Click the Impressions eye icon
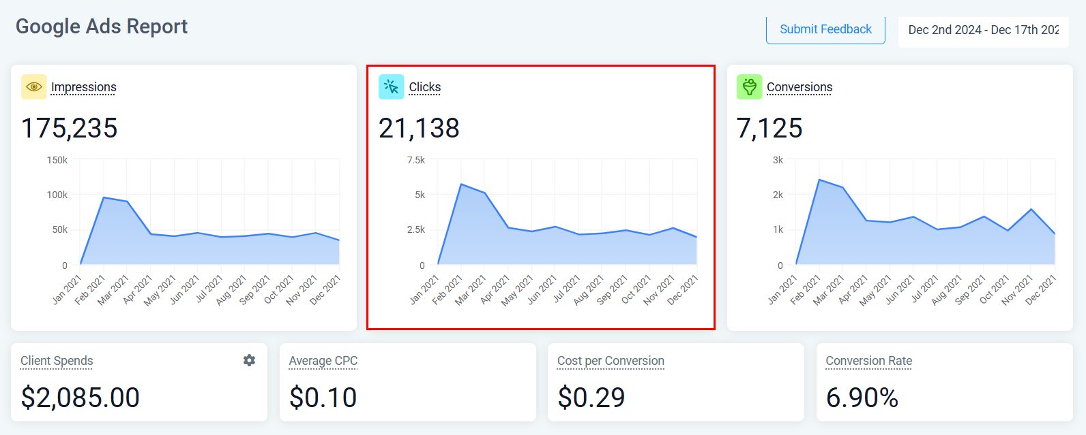Image resolution: width=1086 pixels, height=435 pixels. [33, 87]
